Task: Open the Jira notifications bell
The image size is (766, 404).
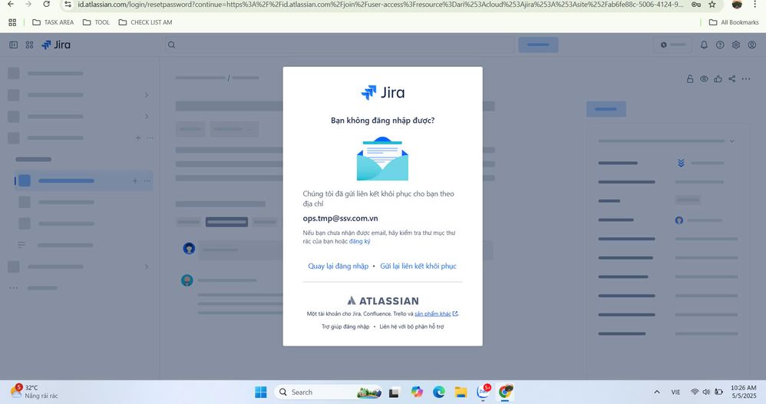Action: 704,45
